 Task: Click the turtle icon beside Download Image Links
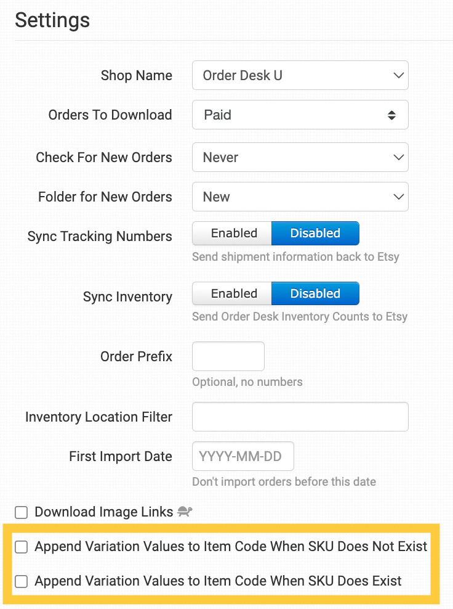[x=185, y=512]
